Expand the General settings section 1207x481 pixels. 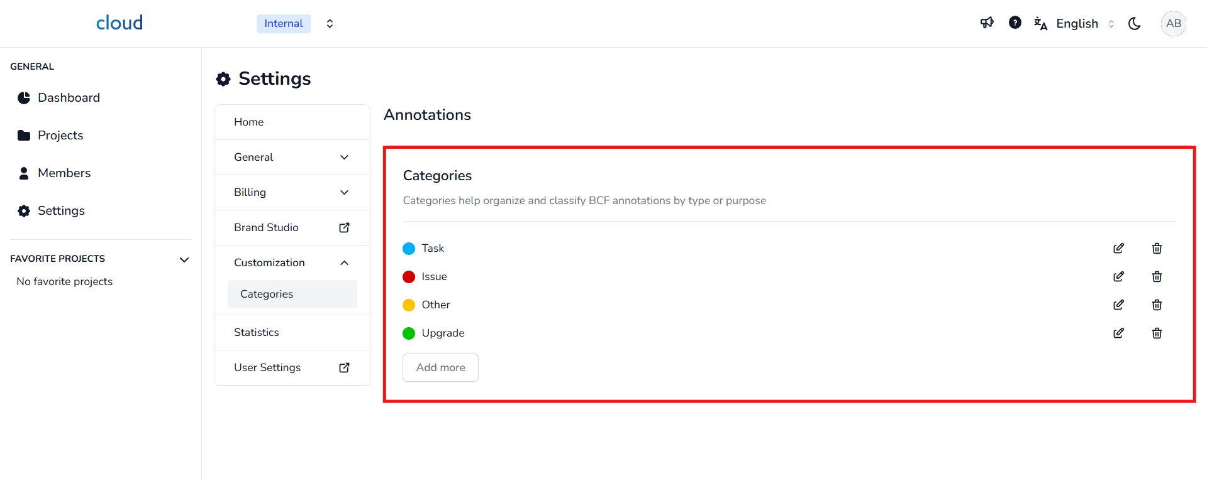click(x=344, y=158)
